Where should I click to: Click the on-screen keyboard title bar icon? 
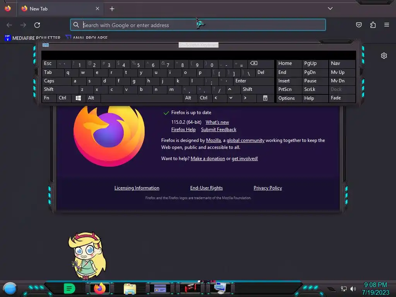(46, 45)
